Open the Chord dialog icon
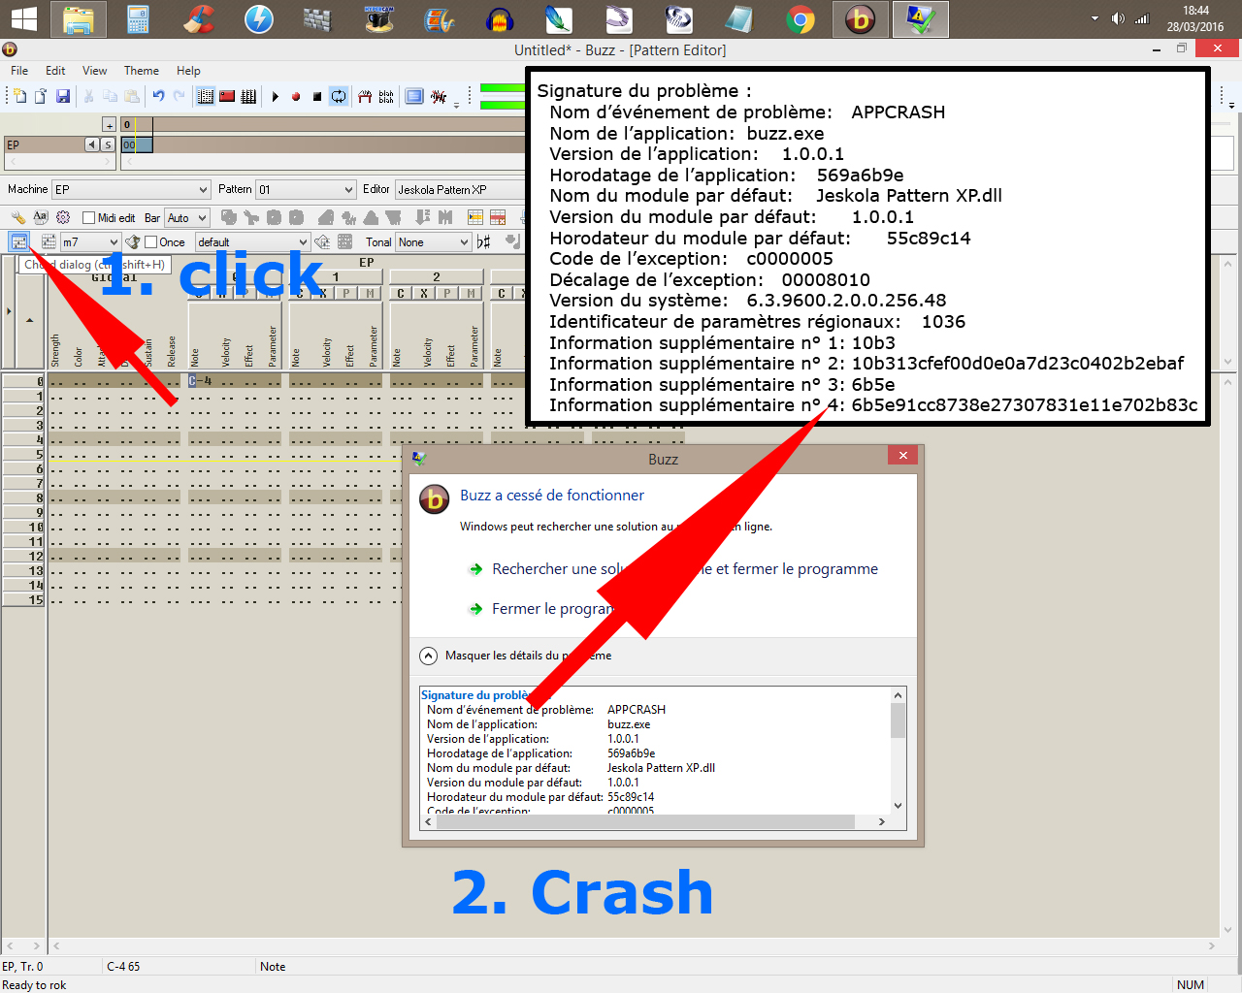Screen dimensions: 1242x993 [19, 241]
